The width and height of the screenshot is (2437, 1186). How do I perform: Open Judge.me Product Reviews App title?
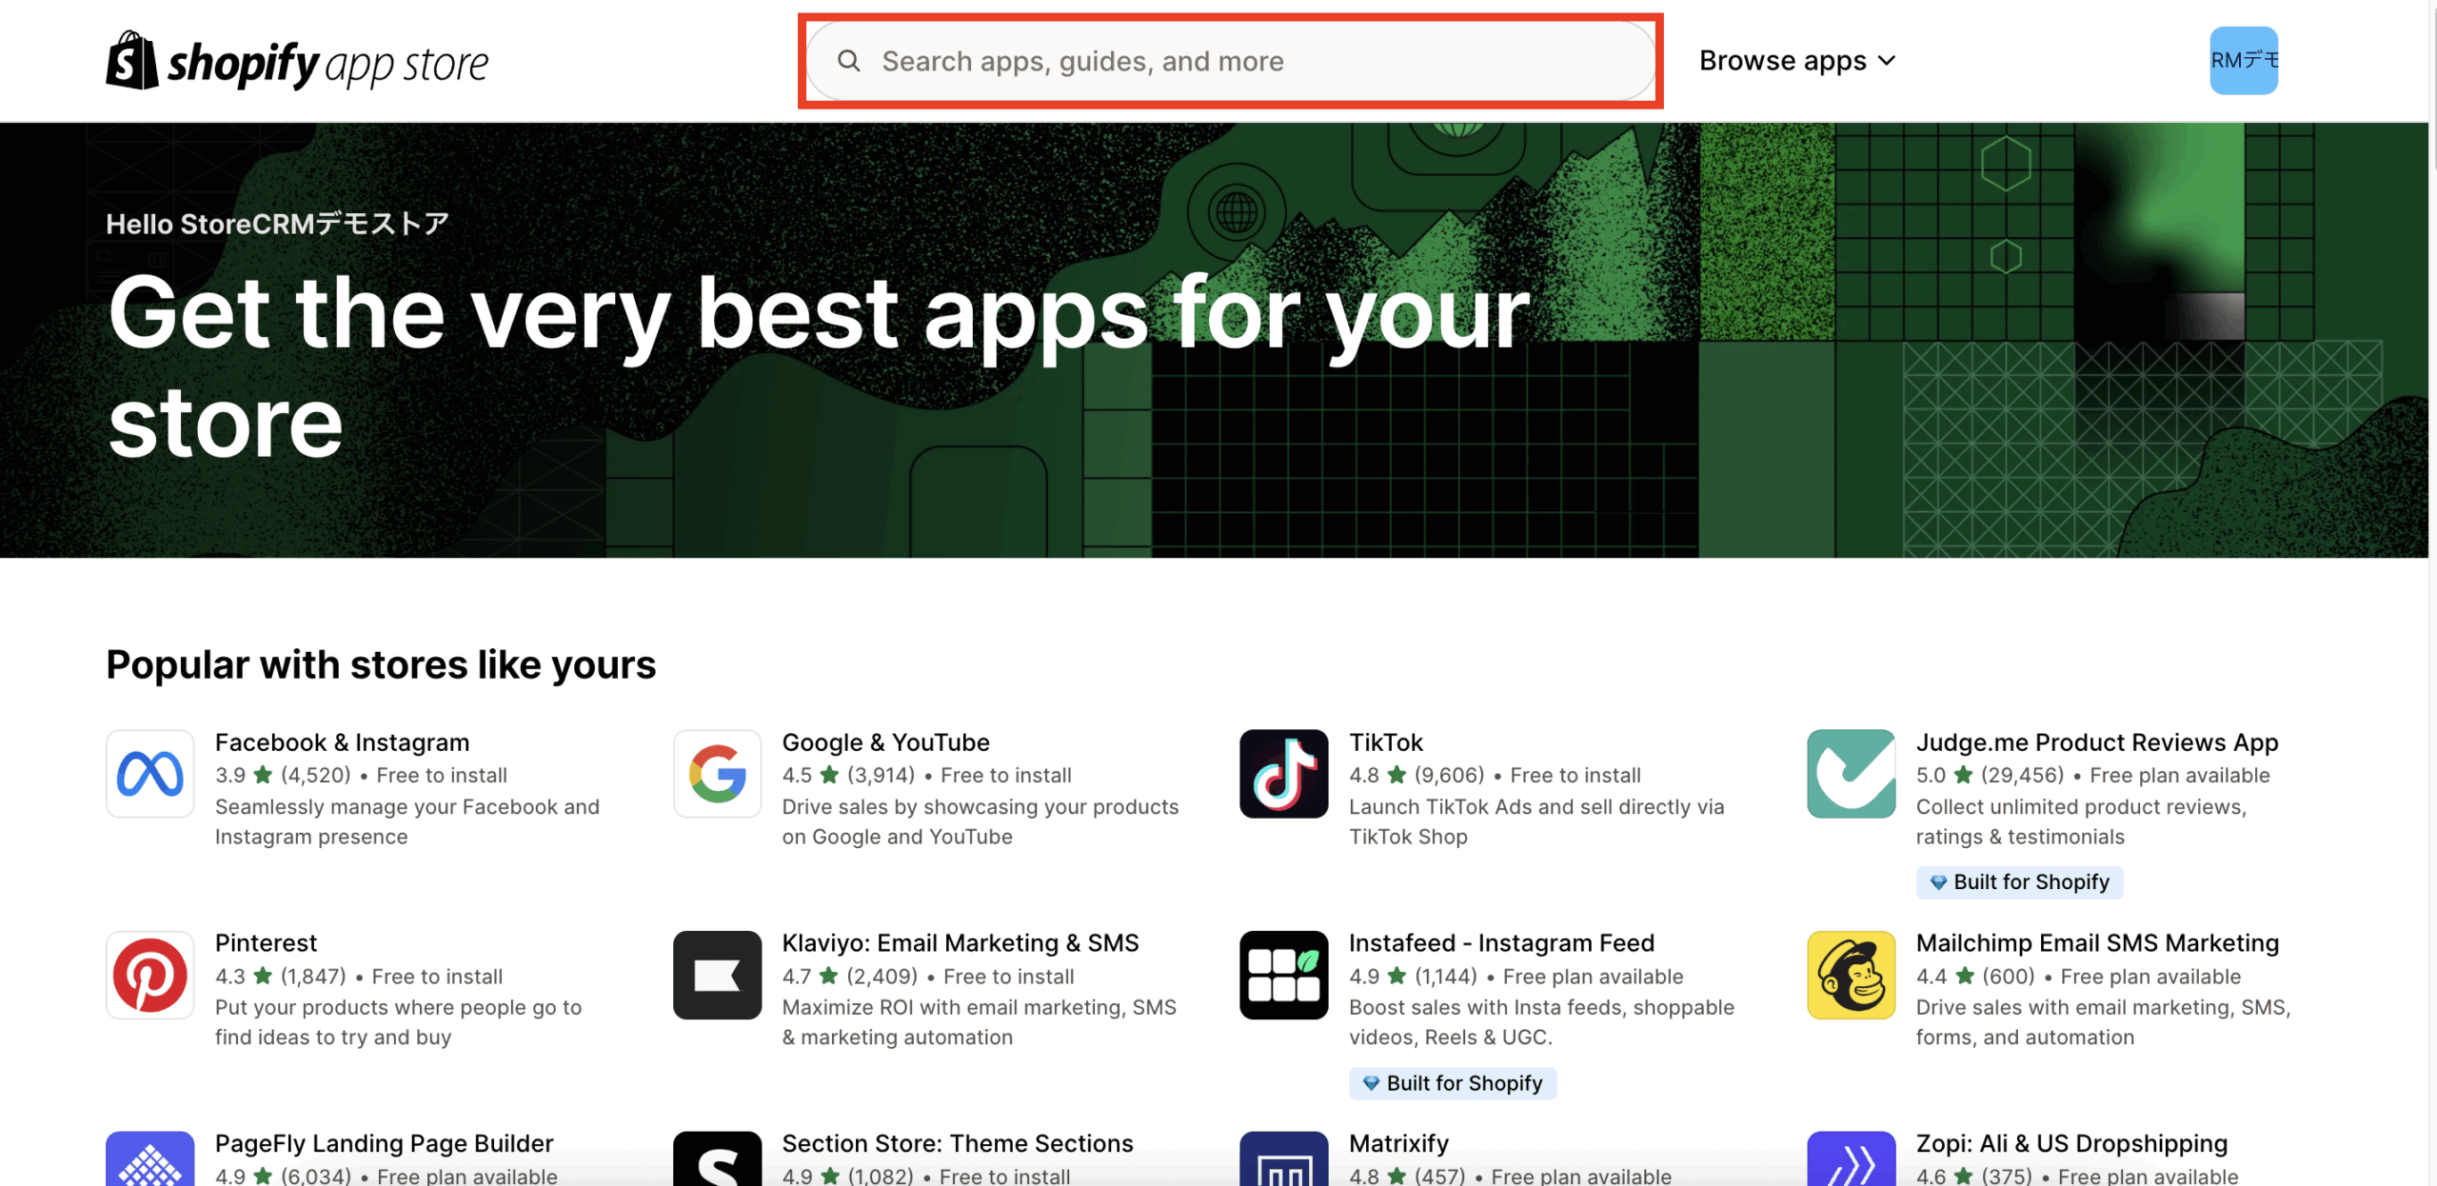[x=2097, y=742]
